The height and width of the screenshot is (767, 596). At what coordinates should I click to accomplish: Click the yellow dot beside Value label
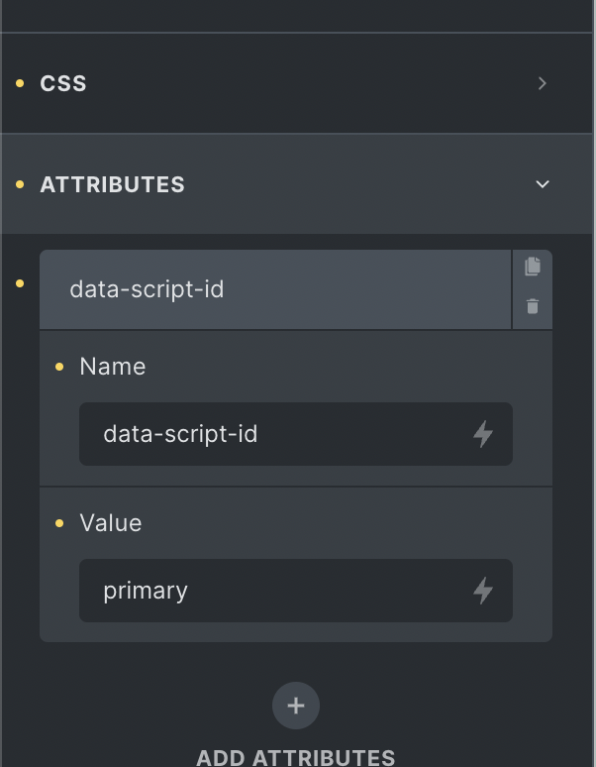(x=59, y=523)
